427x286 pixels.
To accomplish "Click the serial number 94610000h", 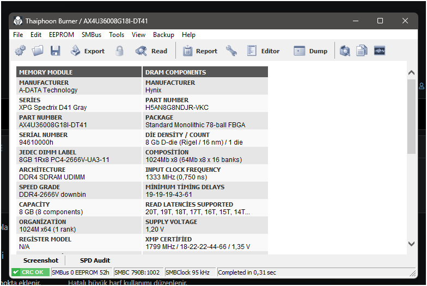I will pos(36,142).
